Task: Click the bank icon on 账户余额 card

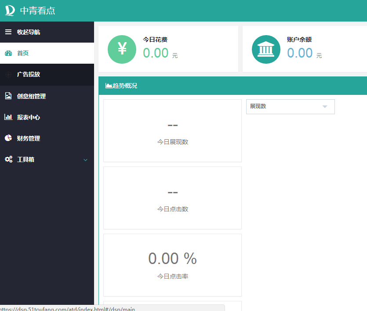Action: click(266, 49)
